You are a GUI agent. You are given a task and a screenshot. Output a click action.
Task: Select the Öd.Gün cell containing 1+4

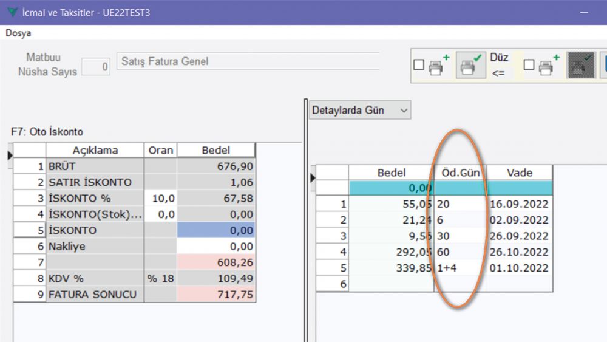coord(461,268)
